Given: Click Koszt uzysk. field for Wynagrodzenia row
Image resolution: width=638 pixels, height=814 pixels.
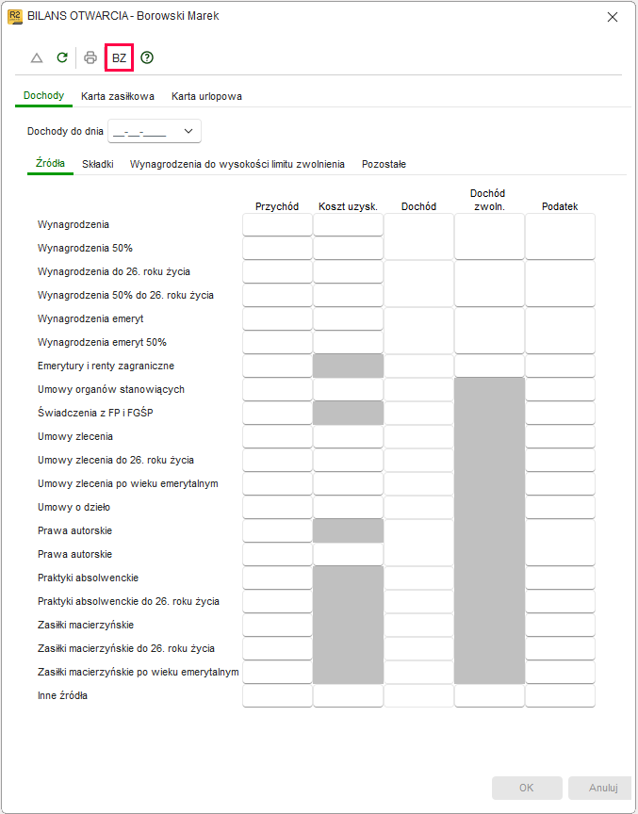Looking at the screenshot, I should 349,225.
